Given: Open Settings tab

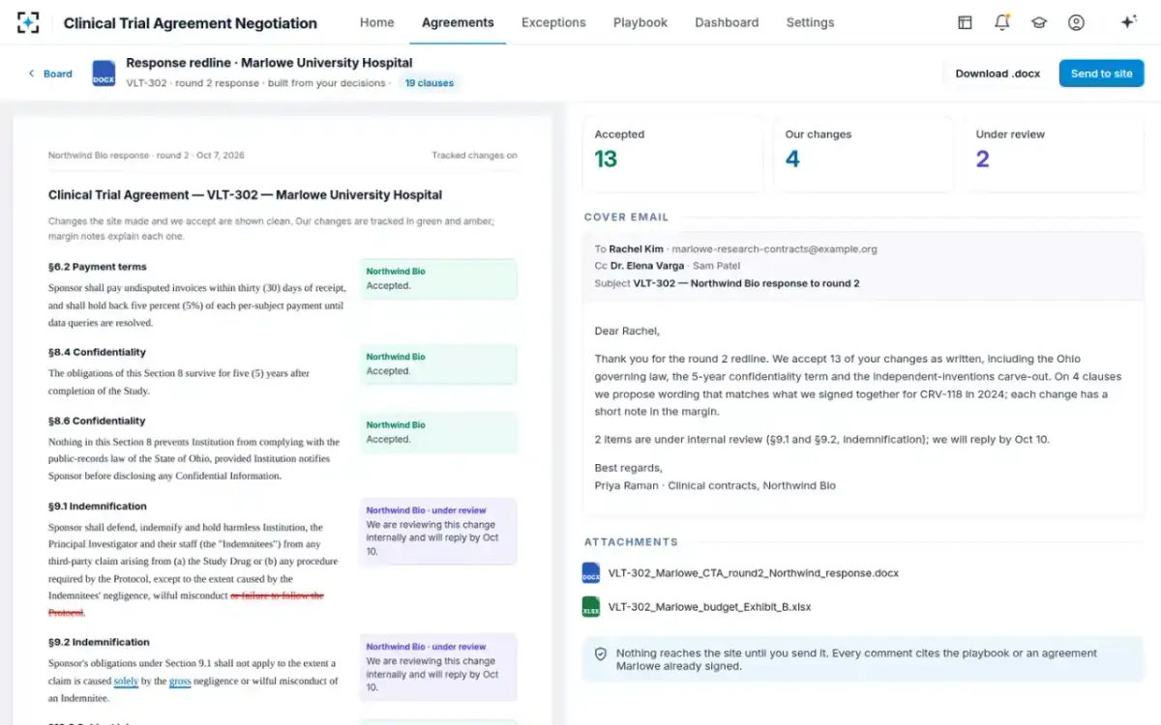Looking at the screenshot, I should (x=810, y=22).
